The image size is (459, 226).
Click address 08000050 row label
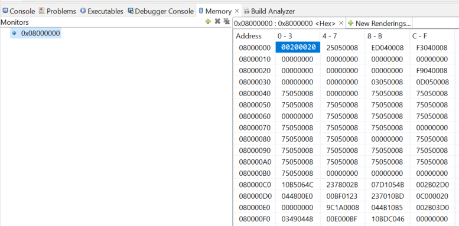pyautogui.click(x=255, y=105)
